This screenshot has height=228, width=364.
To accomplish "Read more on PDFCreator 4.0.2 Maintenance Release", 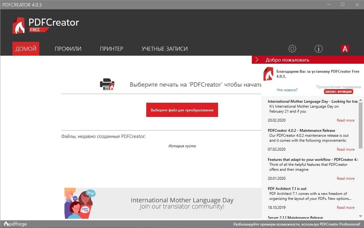I will [345, 149].
